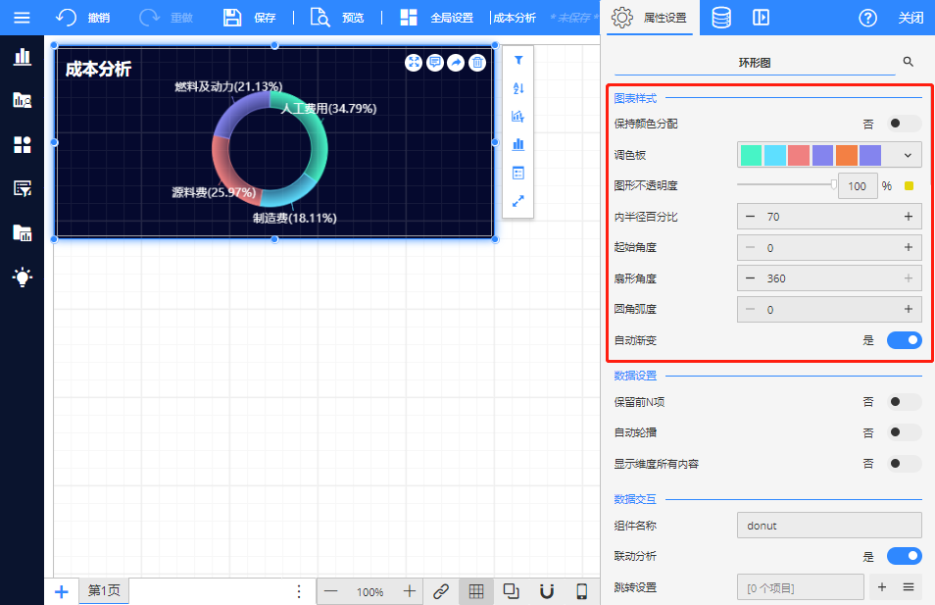Click the magnet snap icon
935x605 pixels.
547,591
